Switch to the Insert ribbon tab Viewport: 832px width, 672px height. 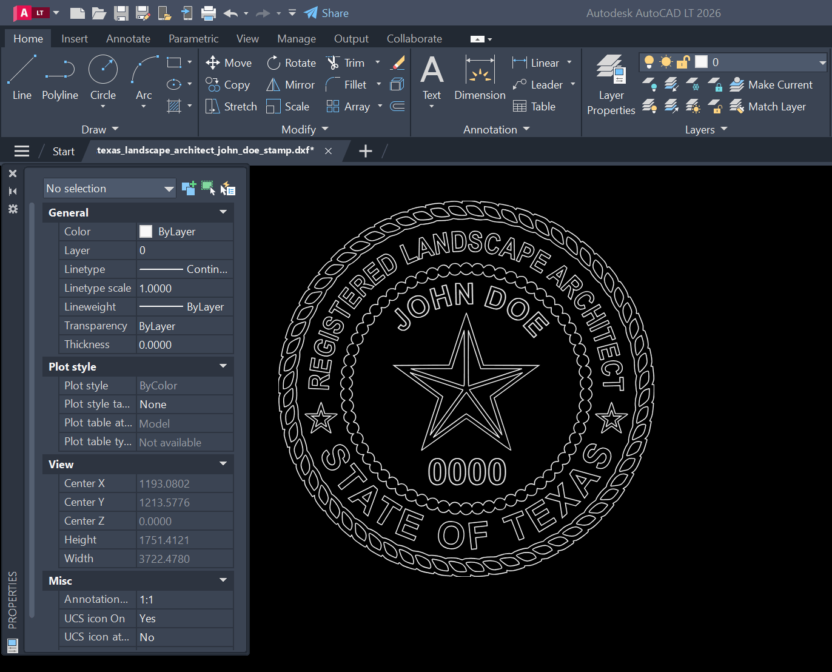(75, 38)
